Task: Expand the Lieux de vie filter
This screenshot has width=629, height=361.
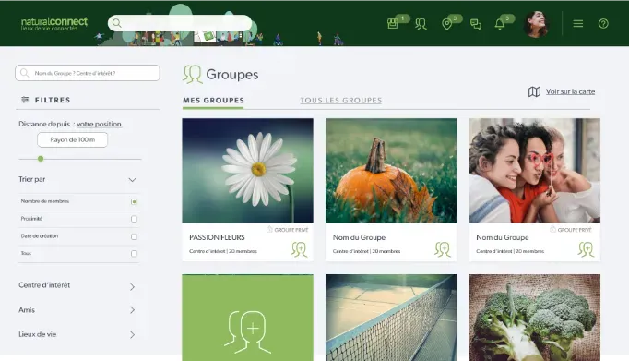Action: (133, 334)
